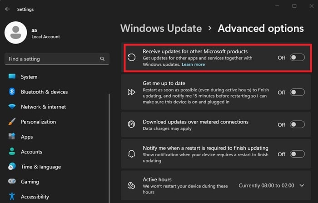Screen dimensions: 318x203
Task: Click the Network & internet wifi icon
Action: click(12, 107)
